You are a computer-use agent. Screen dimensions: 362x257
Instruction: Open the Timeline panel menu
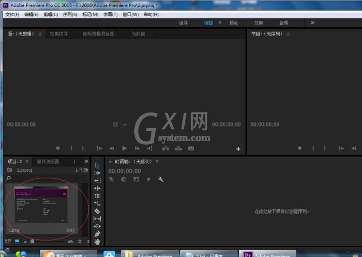click(x=157, y=162)
